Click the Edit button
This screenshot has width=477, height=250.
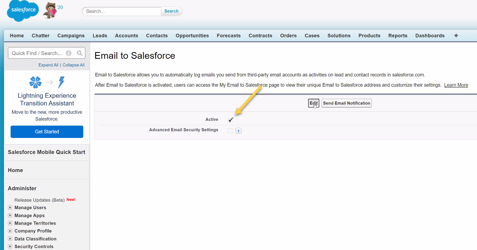pos(314,103)
